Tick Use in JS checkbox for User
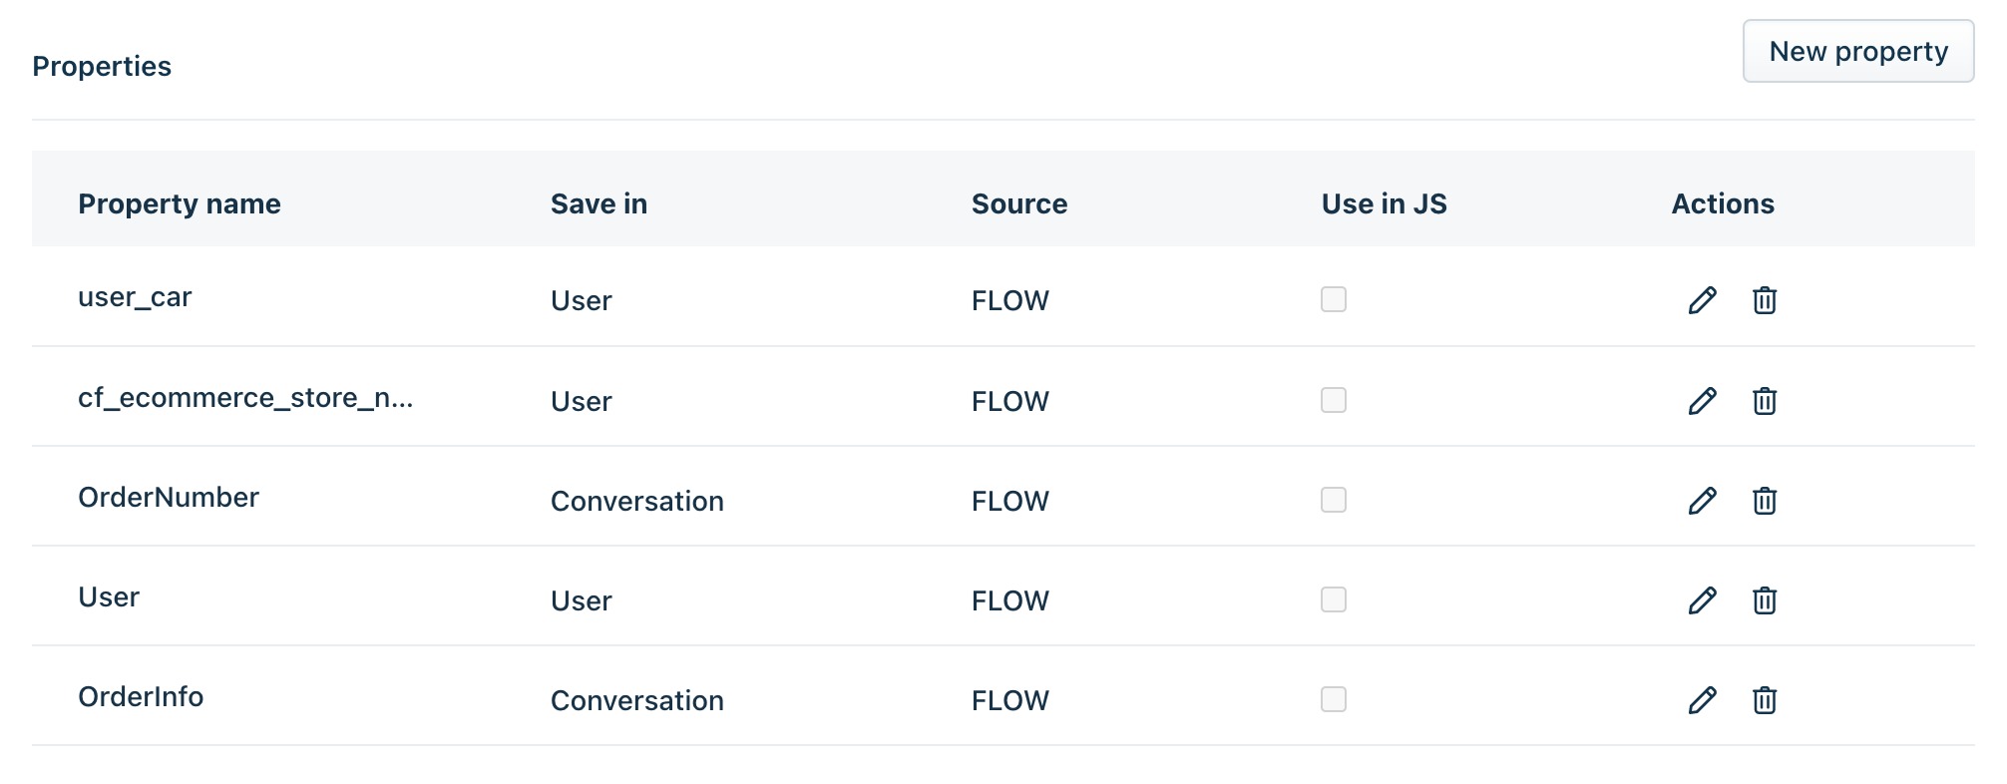 pos(1334,599)
